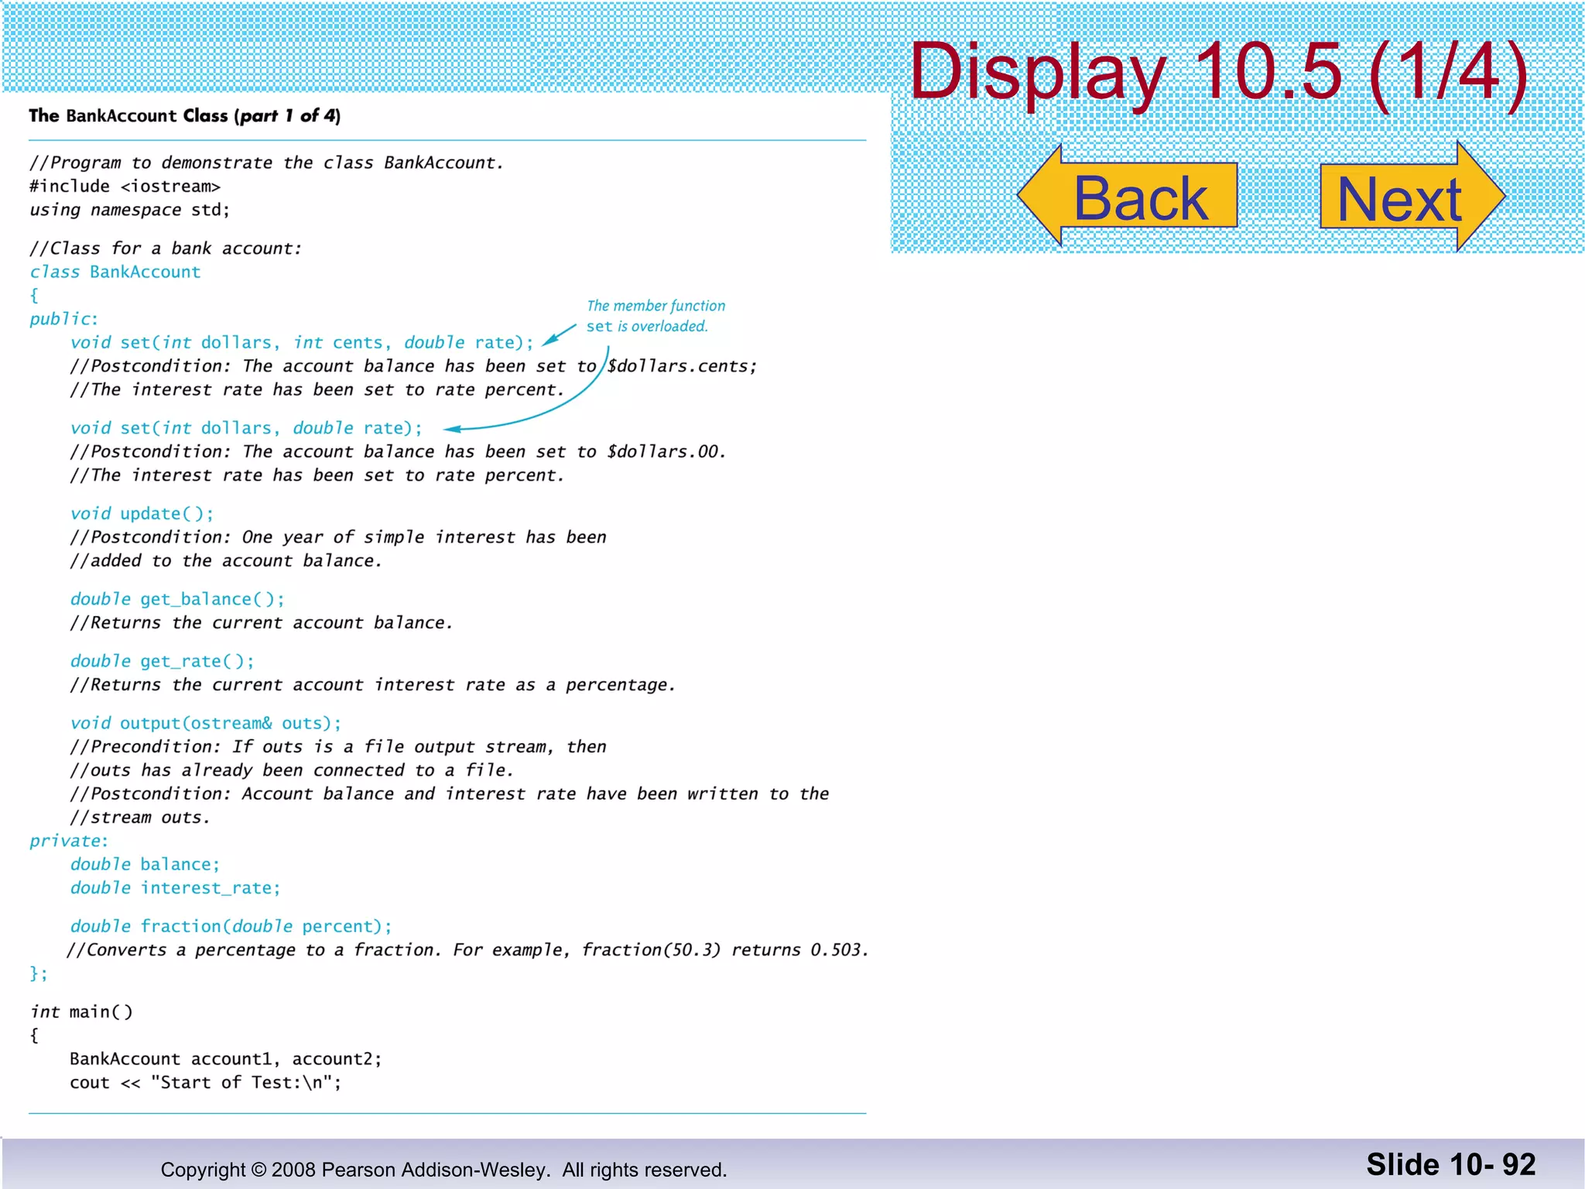Click '//Returns the current account interest rate' comment
This screenshot has height=1189, width=1585.
pos(372,685)
